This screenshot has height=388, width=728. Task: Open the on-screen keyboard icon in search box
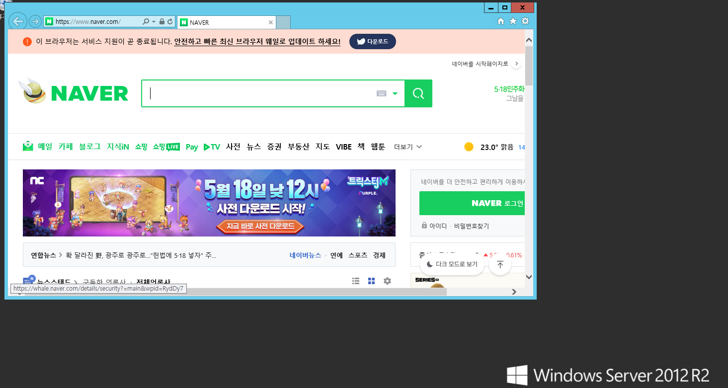coord(381,93)
